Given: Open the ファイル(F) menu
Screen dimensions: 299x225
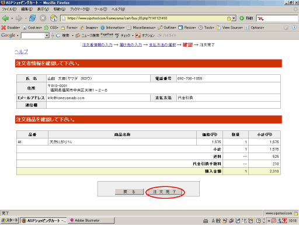Looking at the screenshot, I should pos(9,9).
